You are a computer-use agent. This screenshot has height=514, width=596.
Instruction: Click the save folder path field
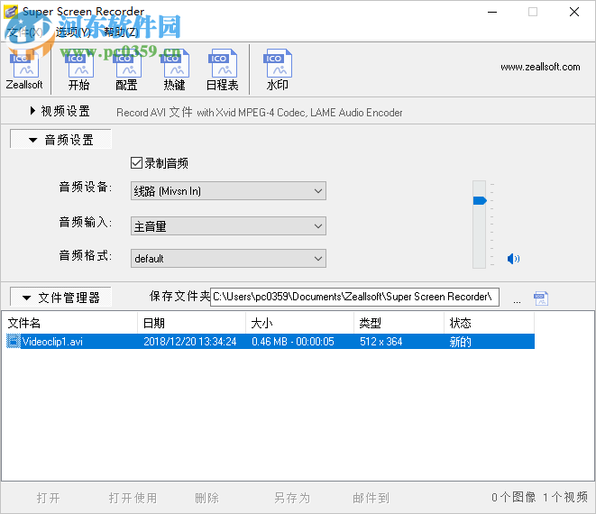tap(354, 297)
